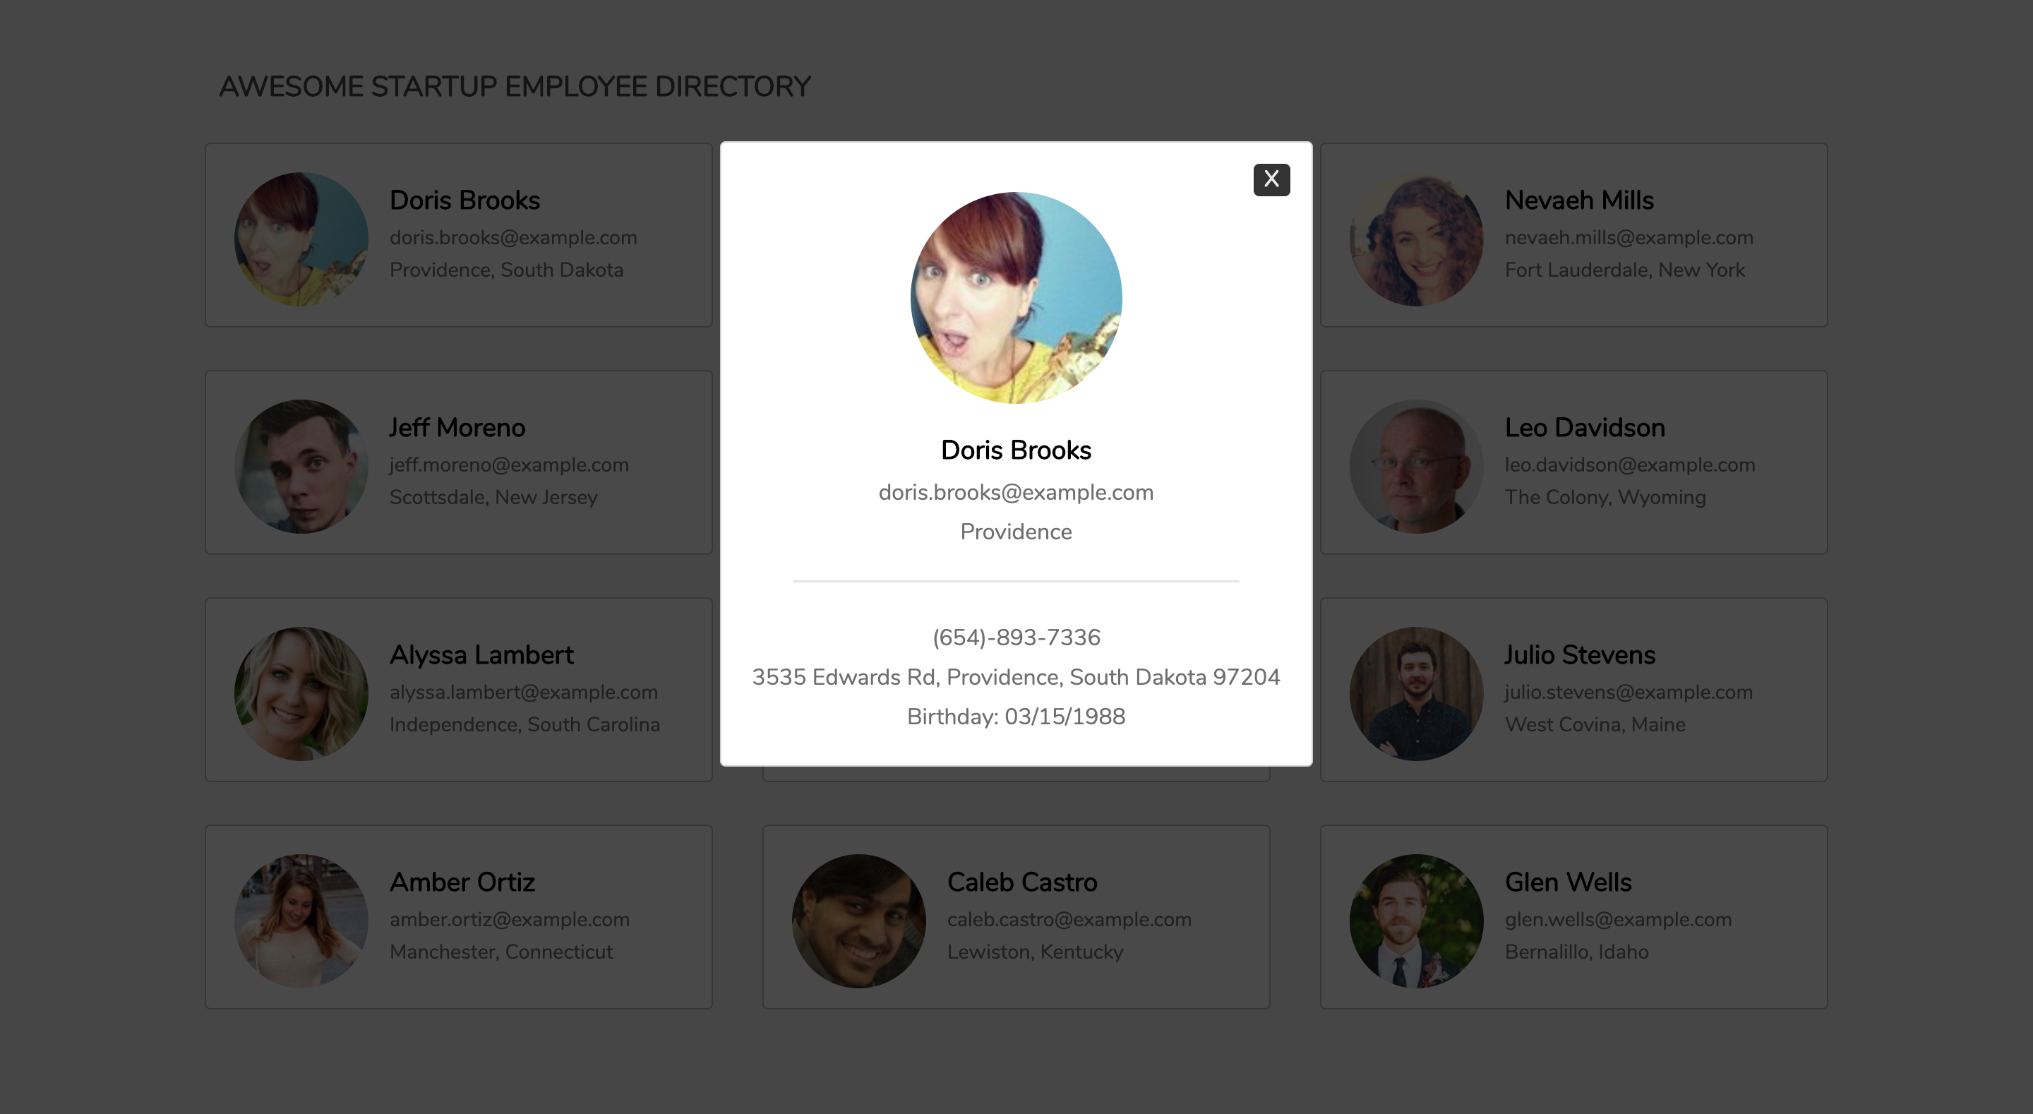The height and width of the screenshot is (1114, 2033).
Task: Open Jeff Moreno's employee card
Action: (x=459, y=462)
